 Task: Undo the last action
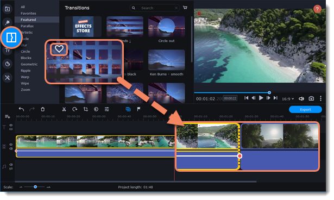21,109
